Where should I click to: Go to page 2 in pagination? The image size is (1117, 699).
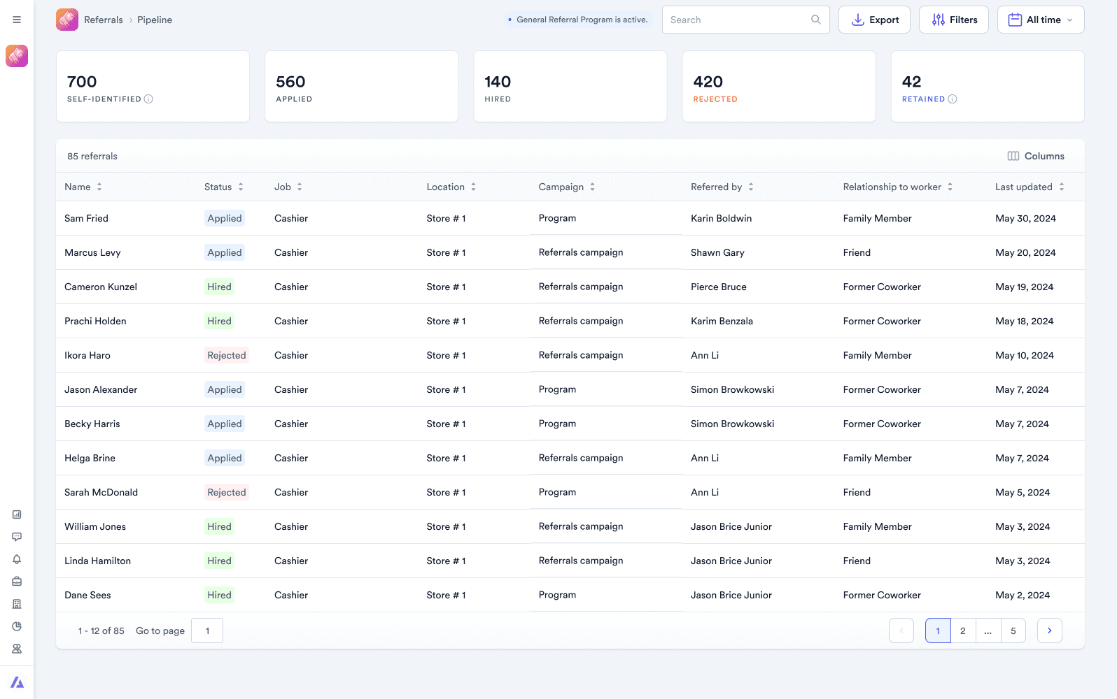[963, 630]
